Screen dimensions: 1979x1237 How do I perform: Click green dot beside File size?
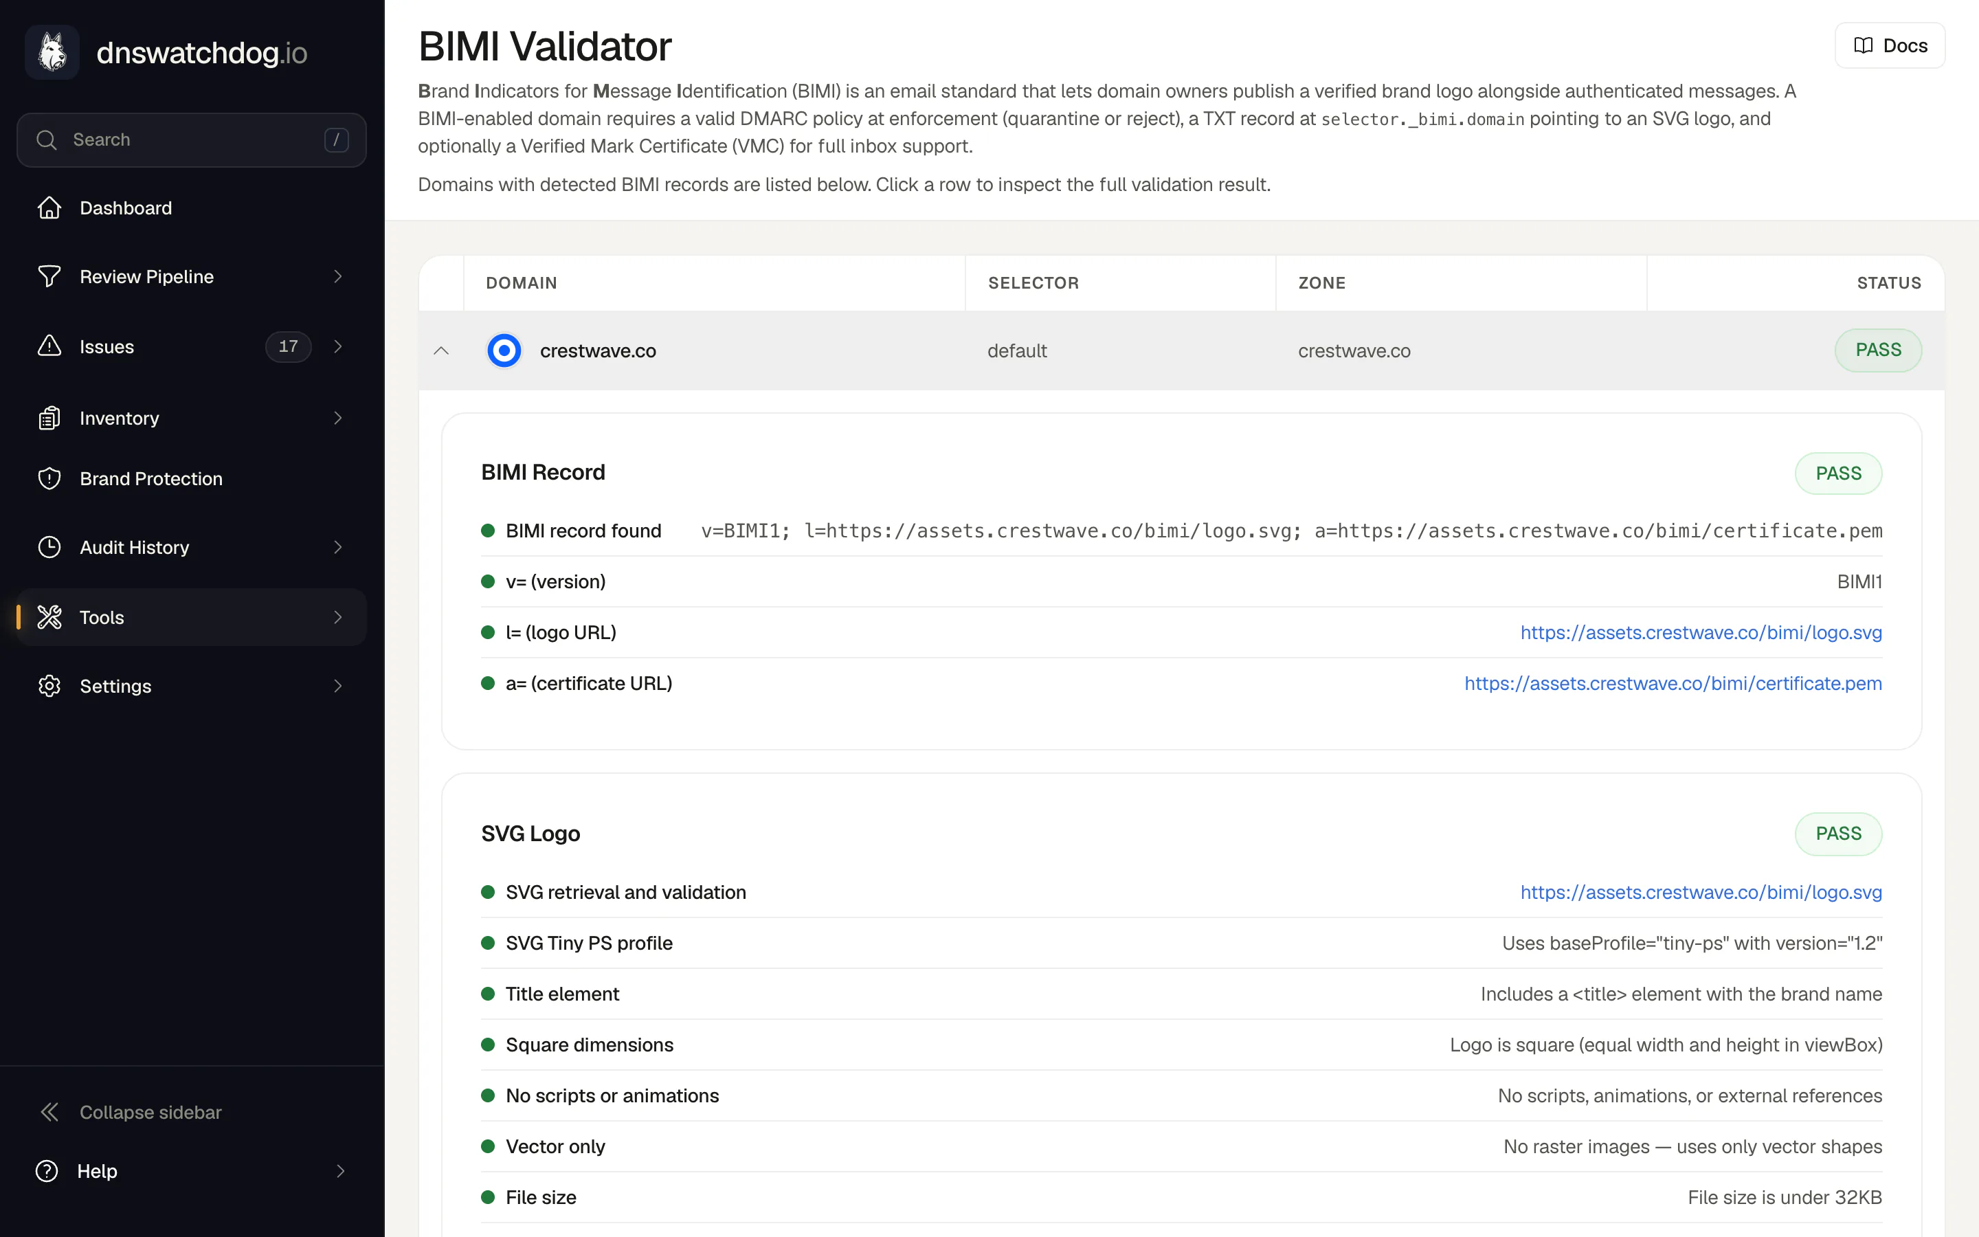(488, 1197)
